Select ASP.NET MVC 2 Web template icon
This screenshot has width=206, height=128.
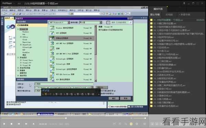click(x=52, y=54)
